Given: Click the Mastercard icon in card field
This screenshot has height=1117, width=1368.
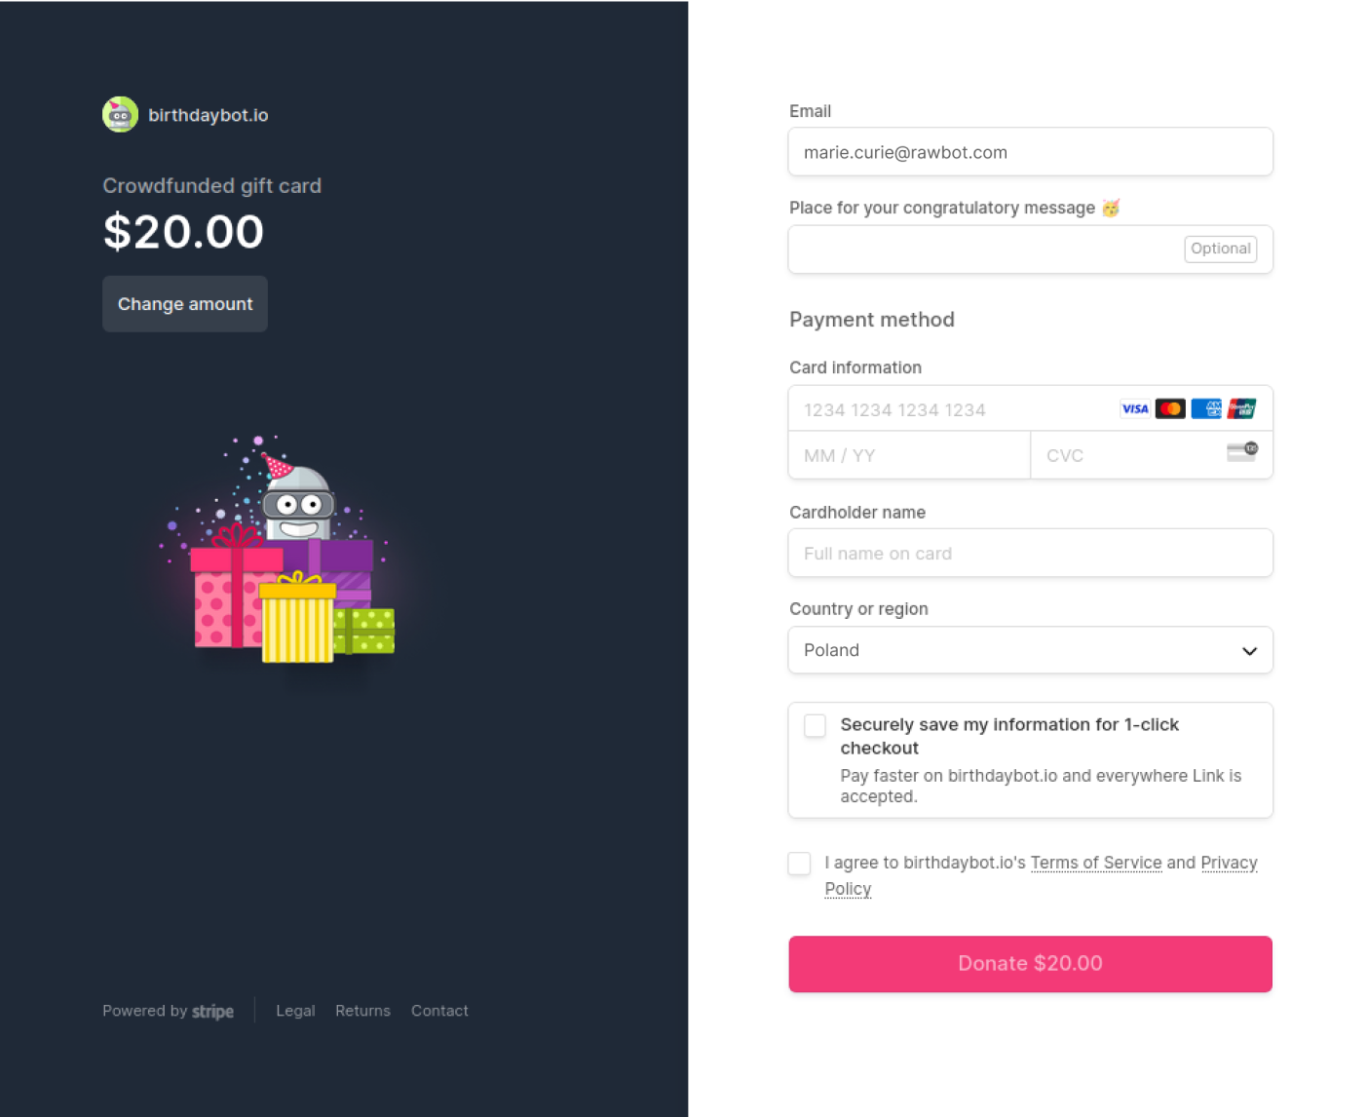Looking at the screenshot, I should click(x=1170, y=408).
